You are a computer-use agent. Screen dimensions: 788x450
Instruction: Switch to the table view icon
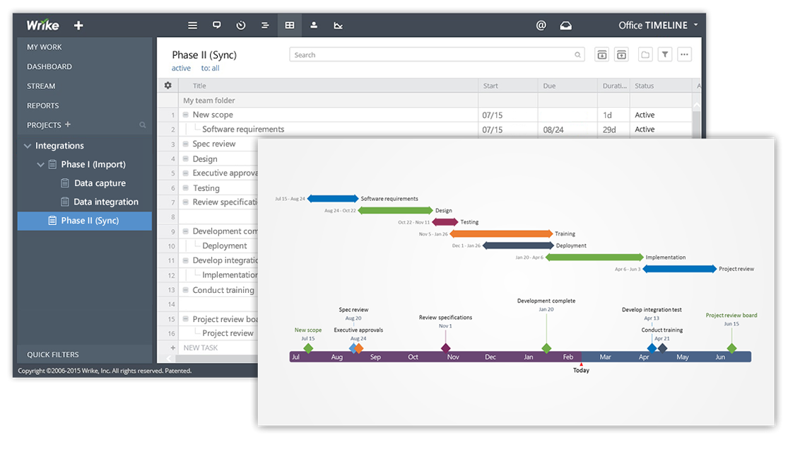pyautogui.click(x=290, y=25)
